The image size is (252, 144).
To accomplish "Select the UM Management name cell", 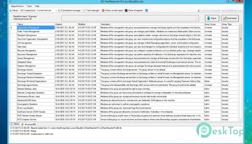I will [x=36, y=43].
